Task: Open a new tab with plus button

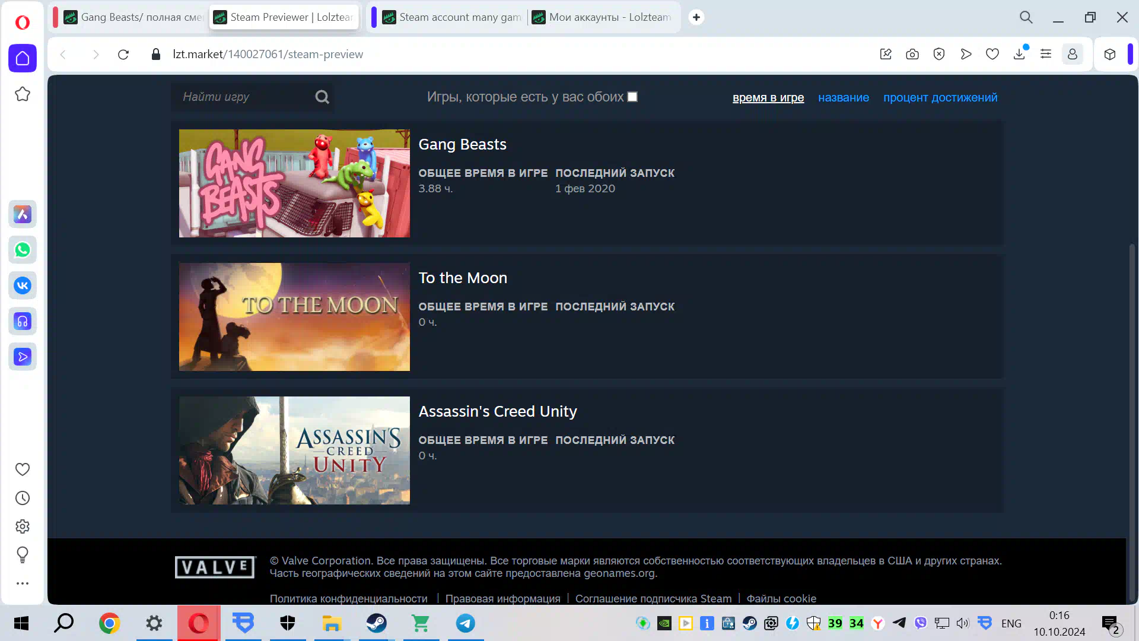Action: click(696, 17)
